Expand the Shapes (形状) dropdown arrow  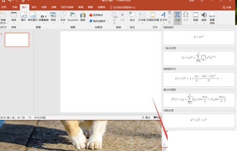[63, 23]
